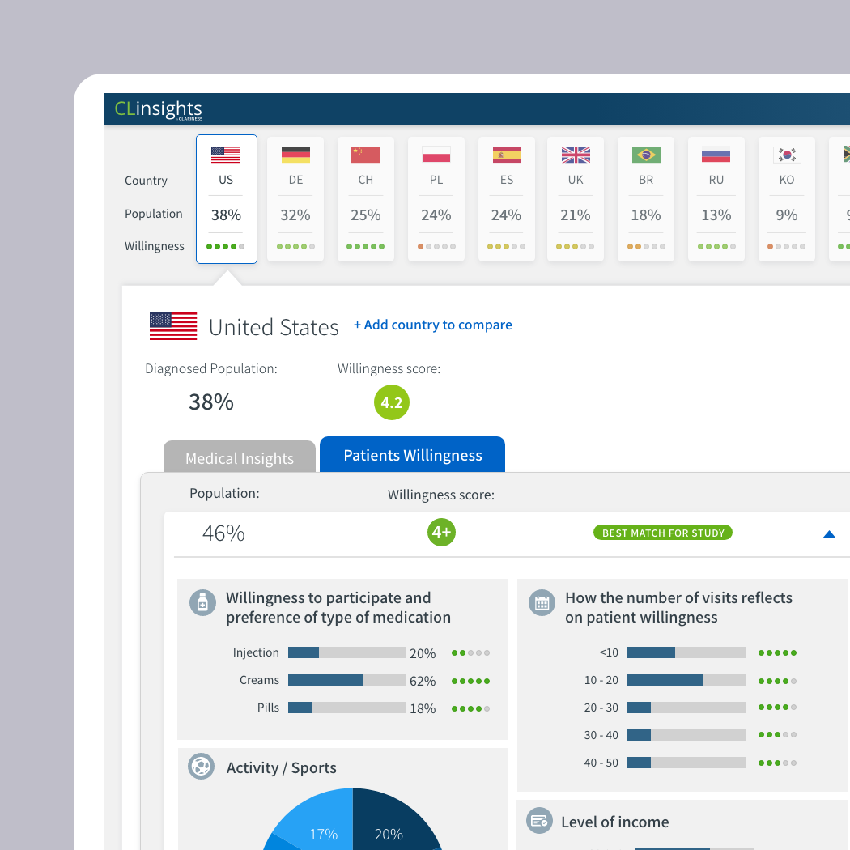Viewport: 850px width, 850px height.
Task: Click the Diagnosed Population 38% value
Action: (211, 402)
